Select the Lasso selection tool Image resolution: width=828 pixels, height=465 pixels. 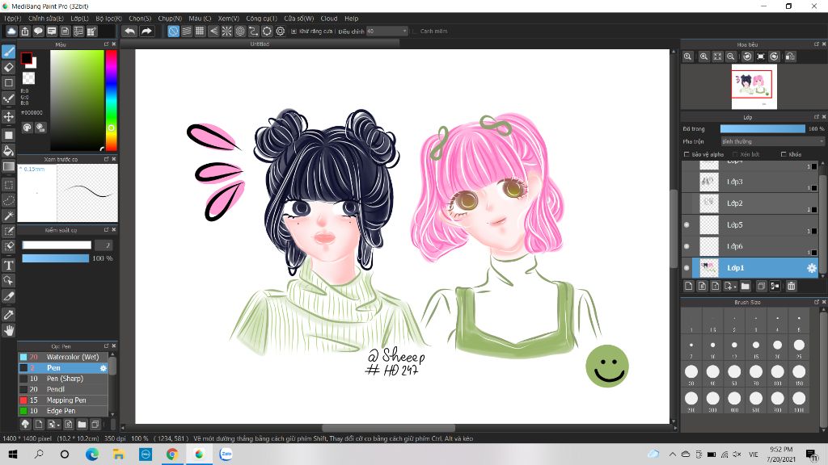coord(8,200)
